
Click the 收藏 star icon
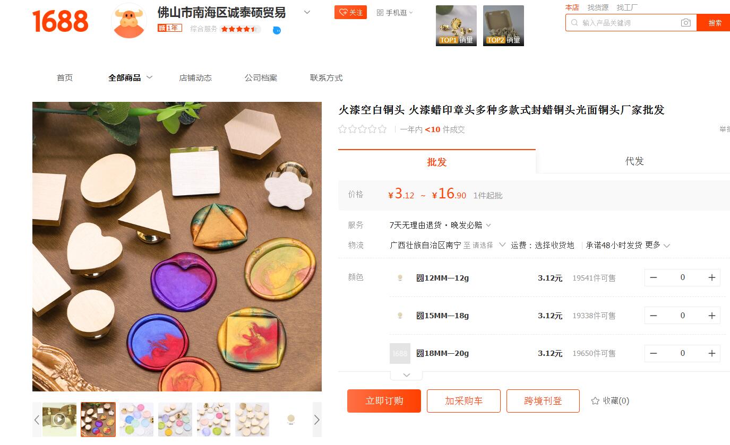(x=595, y=401)
